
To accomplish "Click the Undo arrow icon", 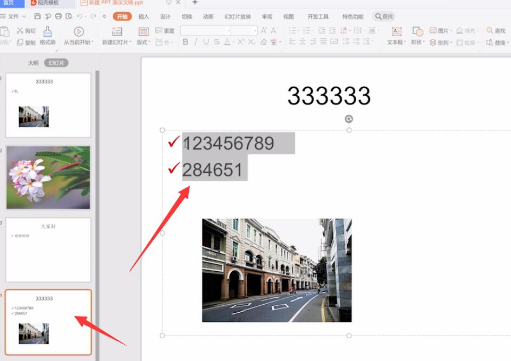I will point(80,16).
